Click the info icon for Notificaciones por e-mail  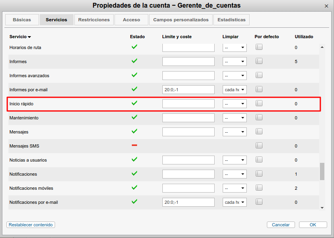click(259, 202)
